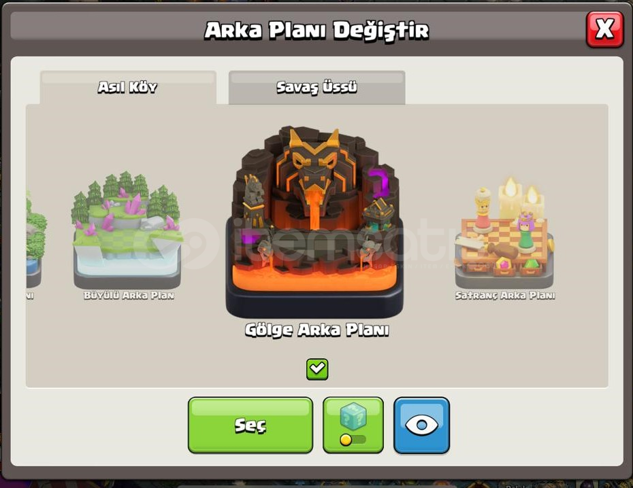Switch to the Asıl Köy tab

click(128, 88)
